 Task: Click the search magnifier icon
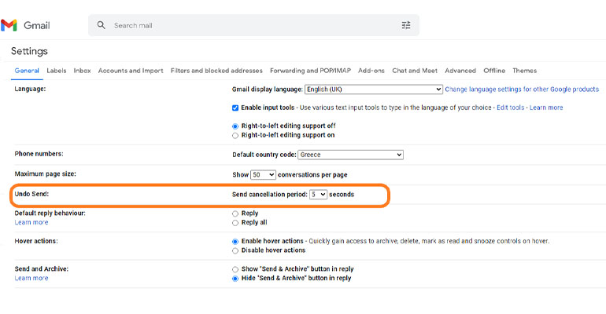coord(101,25)
